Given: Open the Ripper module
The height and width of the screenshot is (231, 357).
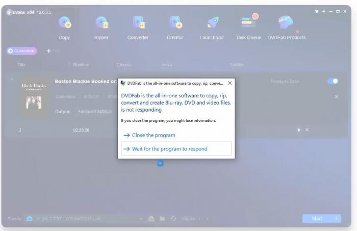Looking at the screenshot, I should coord(101,28).
